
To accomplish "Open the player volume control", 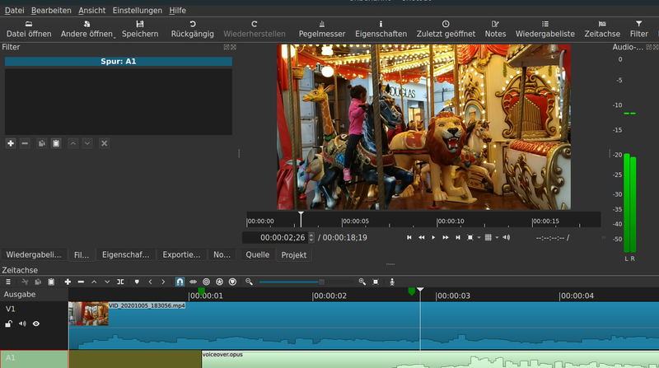I will pyautogui.click(x=507, y=237).
